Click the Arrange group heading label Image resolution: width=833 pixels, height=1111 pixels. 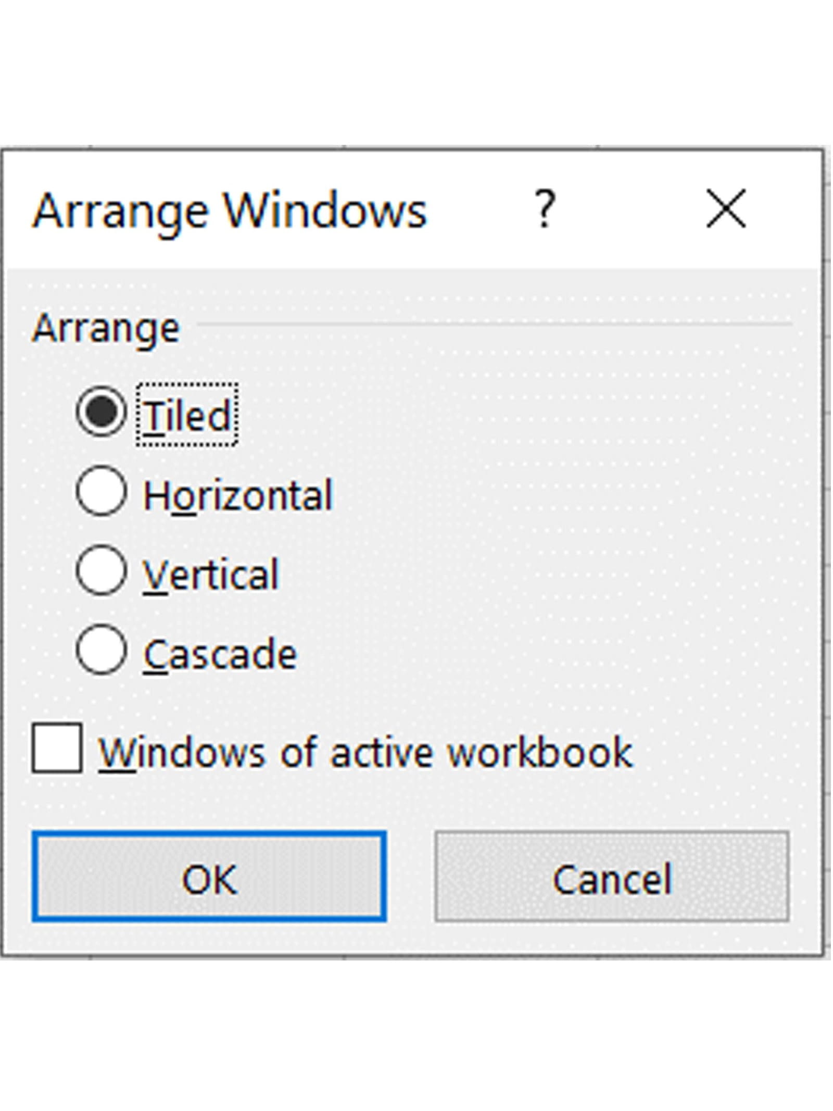click(106, 328)
